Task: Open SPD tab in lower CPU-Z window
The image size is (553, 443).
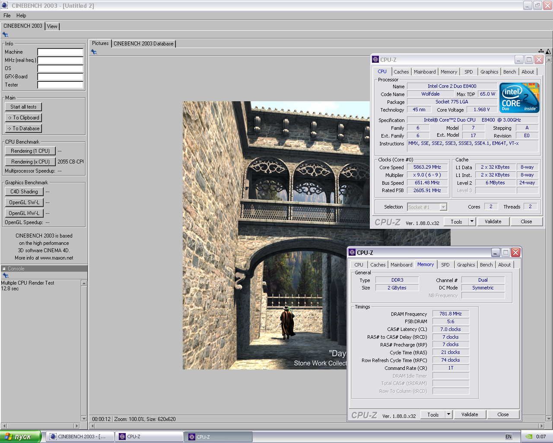Action: pos(445,265)
